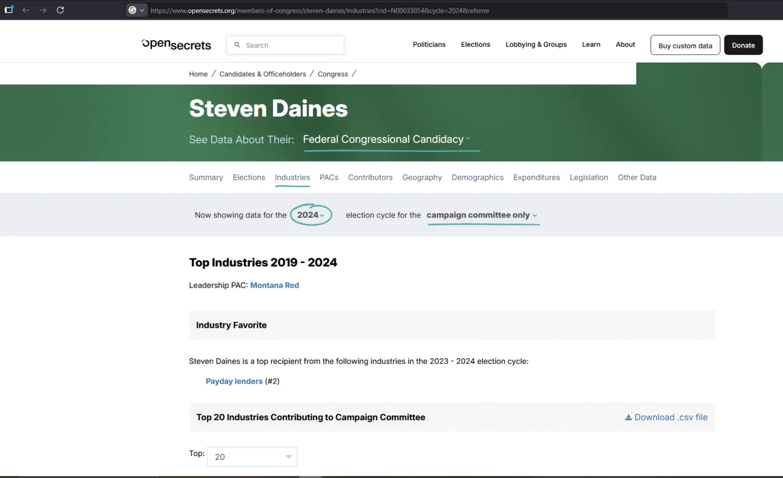783x478 pixels.
Task: Switch to the Legislation tab
Action: [589, 178]
